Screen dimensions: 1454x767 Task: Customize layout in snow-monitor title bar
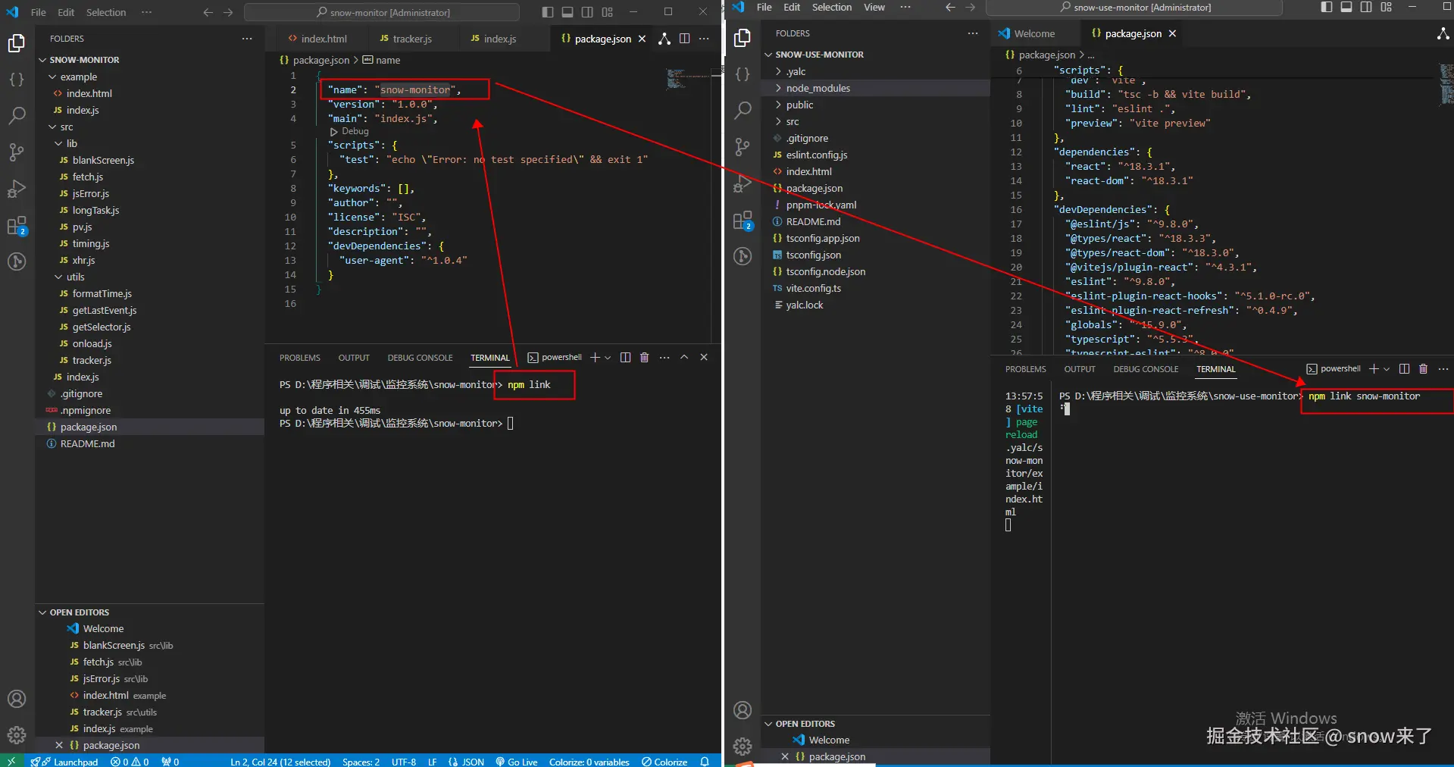tap(608, 12)
